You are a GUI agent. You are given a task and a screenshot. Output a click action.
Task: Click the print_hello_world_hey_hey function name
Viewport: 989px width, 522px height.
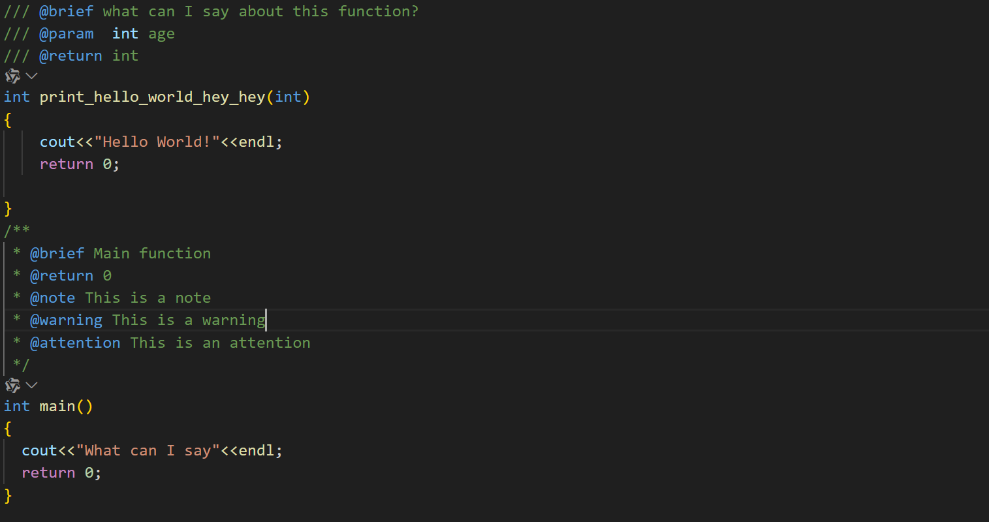coord(152,97)
